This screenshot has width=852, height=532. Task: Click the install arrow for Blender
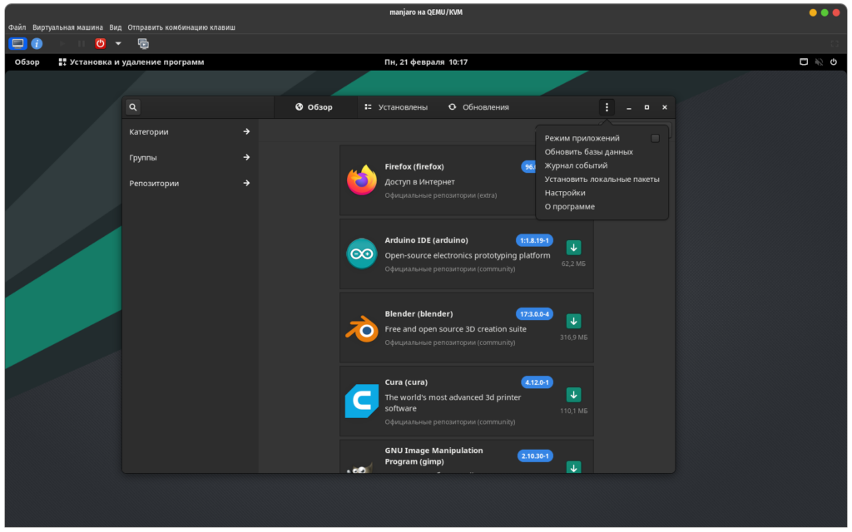(x=573, y=321)
